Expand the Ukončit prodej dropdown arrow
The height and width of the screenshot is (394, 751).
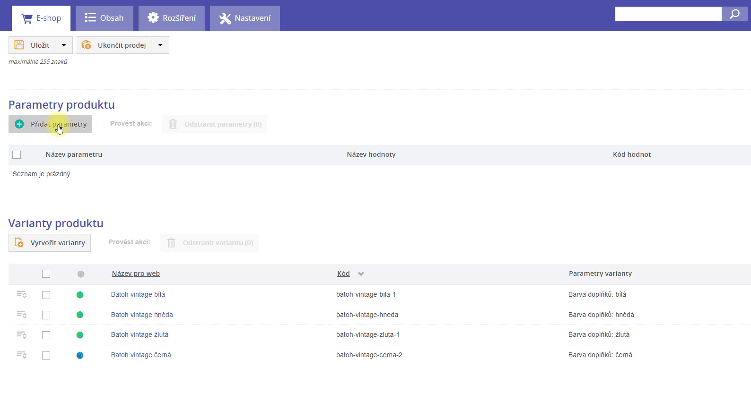coord(160,45)
